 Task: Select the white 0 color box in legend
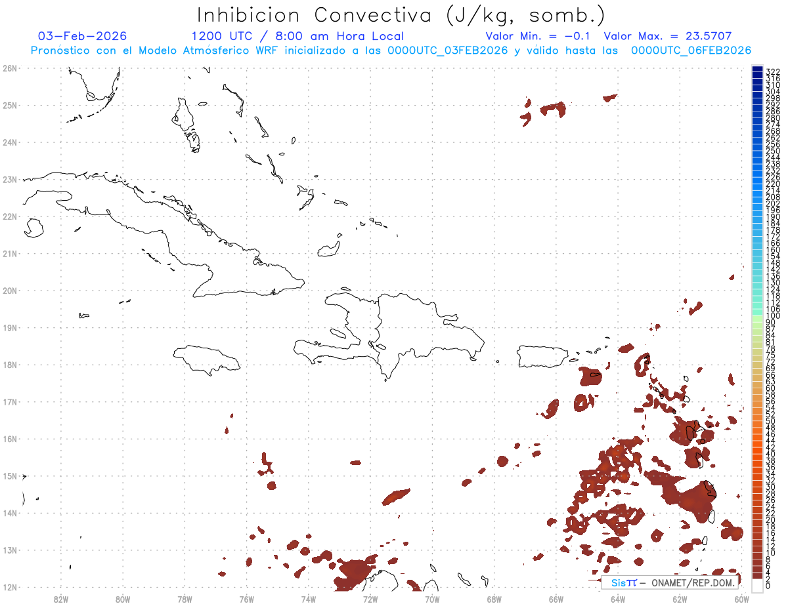pos(757,586)
